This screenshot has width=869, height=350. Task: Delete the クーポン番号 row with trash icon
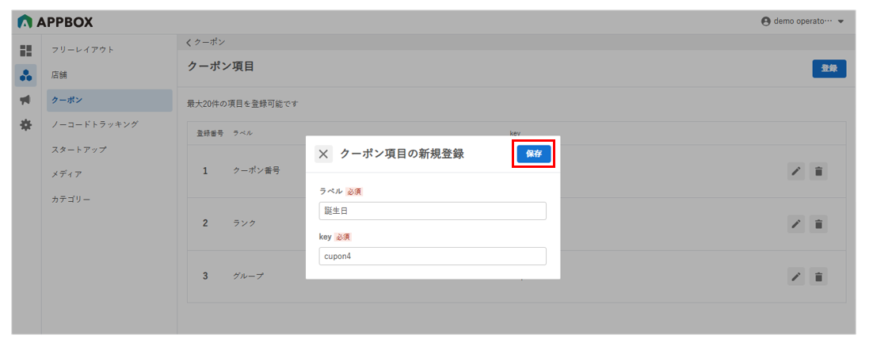[x=818, y=172]
